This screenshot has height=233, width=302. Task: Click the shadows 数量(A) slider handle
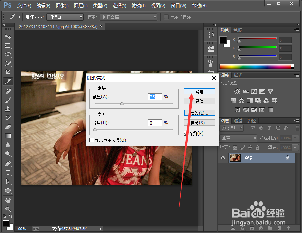point(122,103)
